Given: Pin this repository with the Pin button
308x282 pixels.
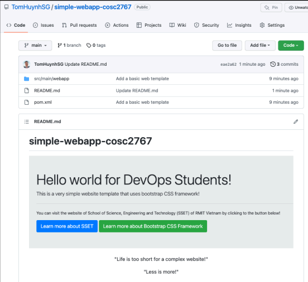Looking at the screenshot, I should [x=271, y=7].
